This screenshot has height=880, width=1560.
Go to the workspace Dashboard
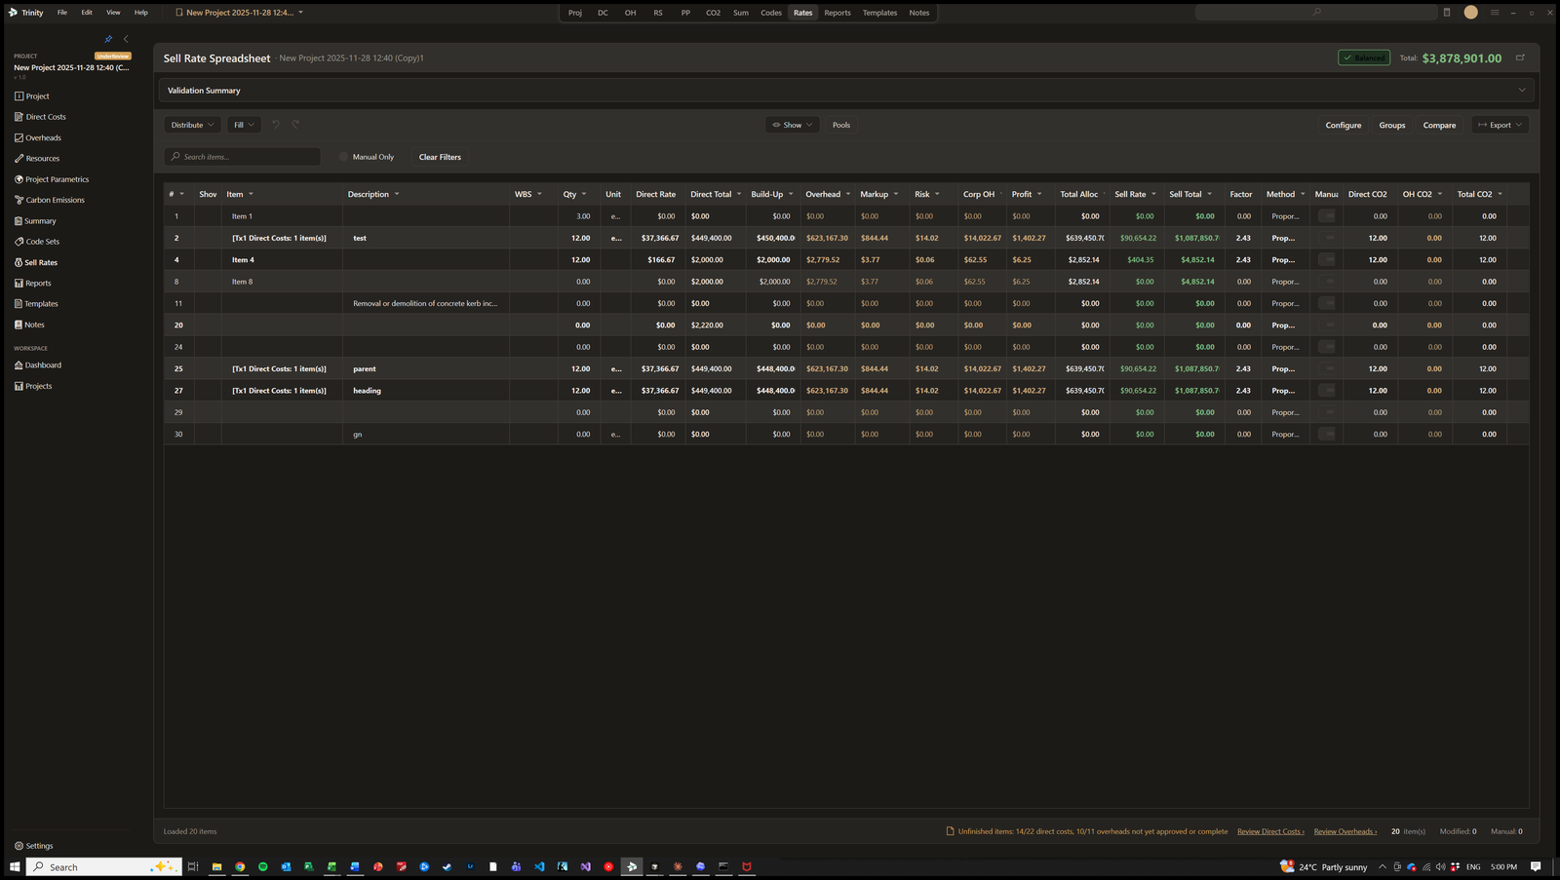(x=38, y=365)
